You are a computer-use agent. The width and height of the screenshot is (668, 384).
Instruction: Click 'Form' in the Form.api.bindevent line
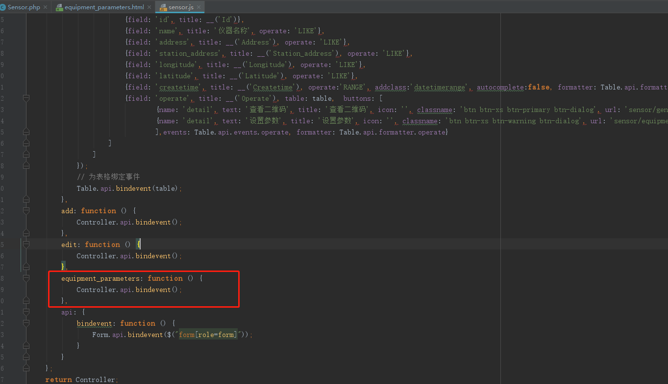pos(100,335)
